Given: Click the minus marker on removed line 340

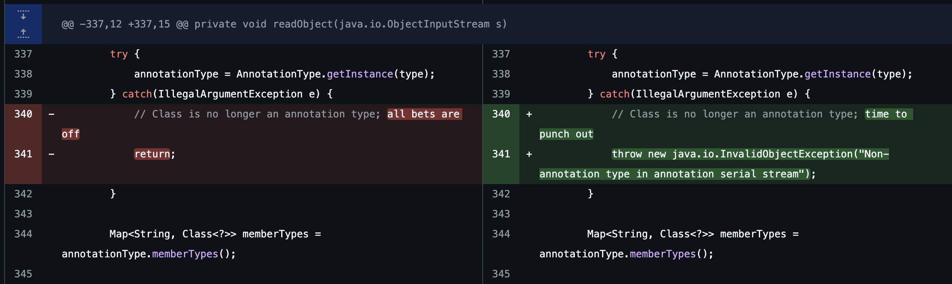Looking at the screenshot, I should pos(51,114).
